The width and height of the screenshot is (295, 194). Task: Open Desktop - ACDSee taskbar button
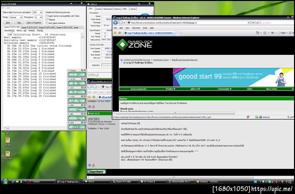click(x=208, y=182)
